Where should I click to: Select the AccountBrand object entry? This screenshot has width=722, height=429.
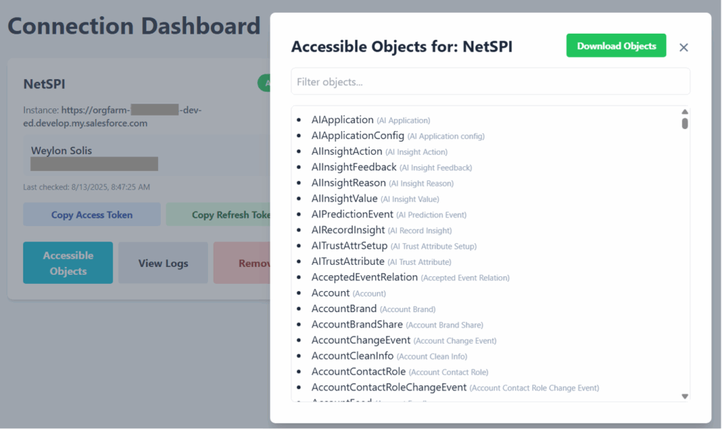tap(374, 309)
